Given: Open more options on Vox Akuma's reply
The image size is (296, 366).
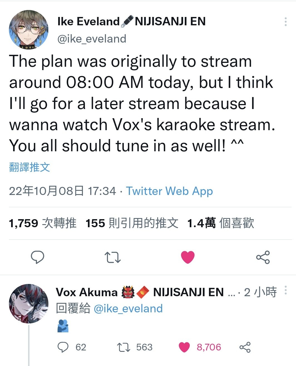Looking at the screenshot, I should tap(286, 290).
